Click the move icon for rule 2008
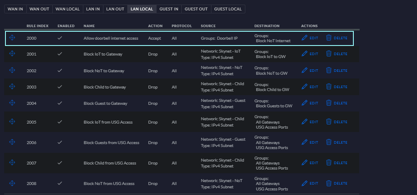The image size is (417, 195). [12, 183]
